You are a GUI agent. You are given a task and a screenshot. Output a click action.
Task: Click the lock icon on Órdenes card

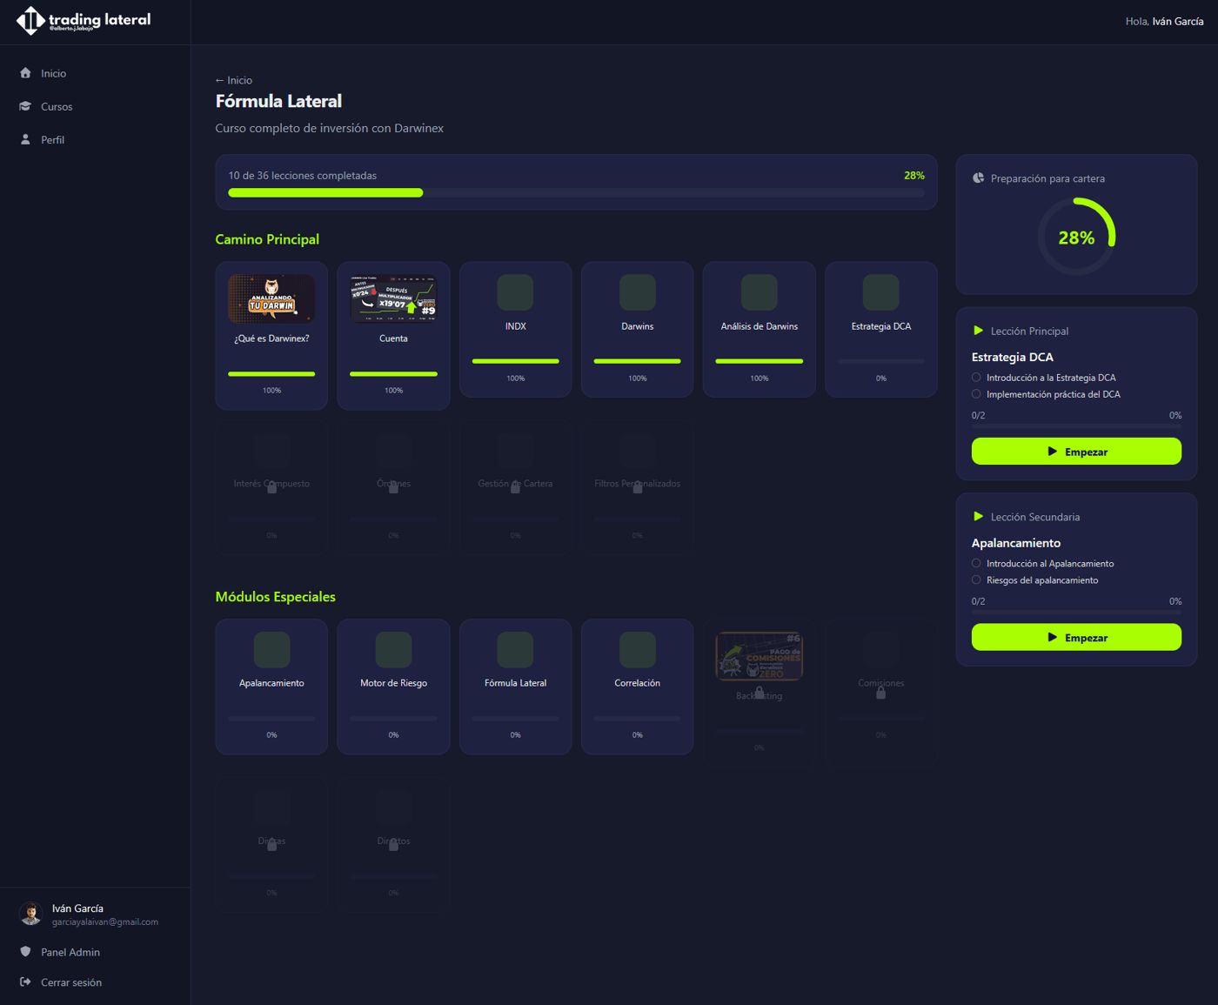point(393,487)
